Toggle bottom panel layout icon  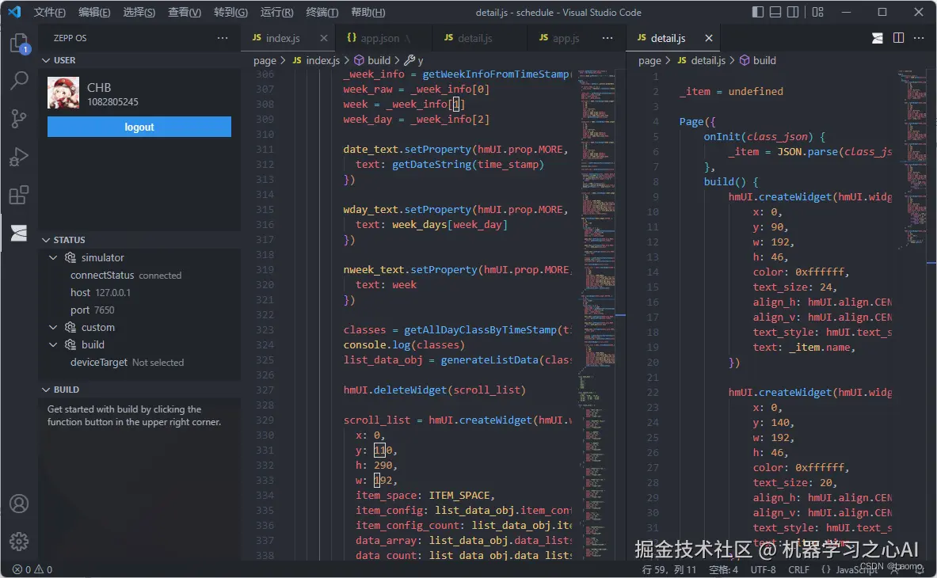[775, 12]
